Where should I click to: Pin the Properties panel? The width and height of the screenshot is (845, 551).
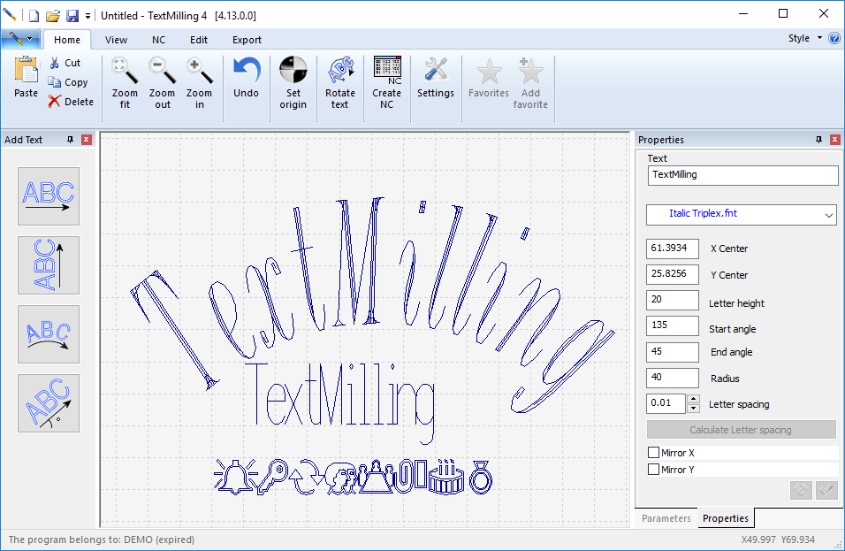(x=818, y=140)
